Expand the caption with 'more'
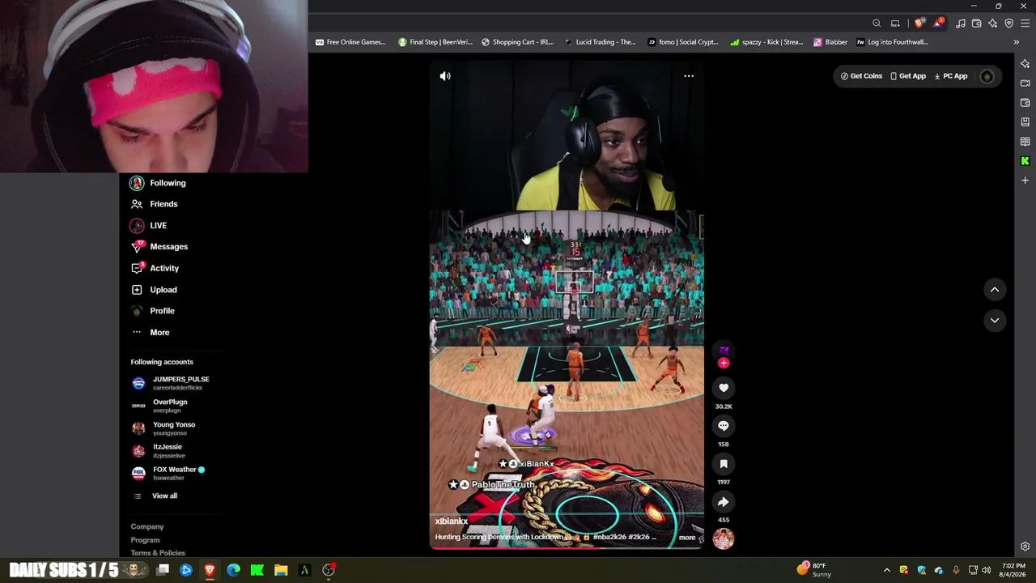1036x583 pixels. tap(687, 538)
